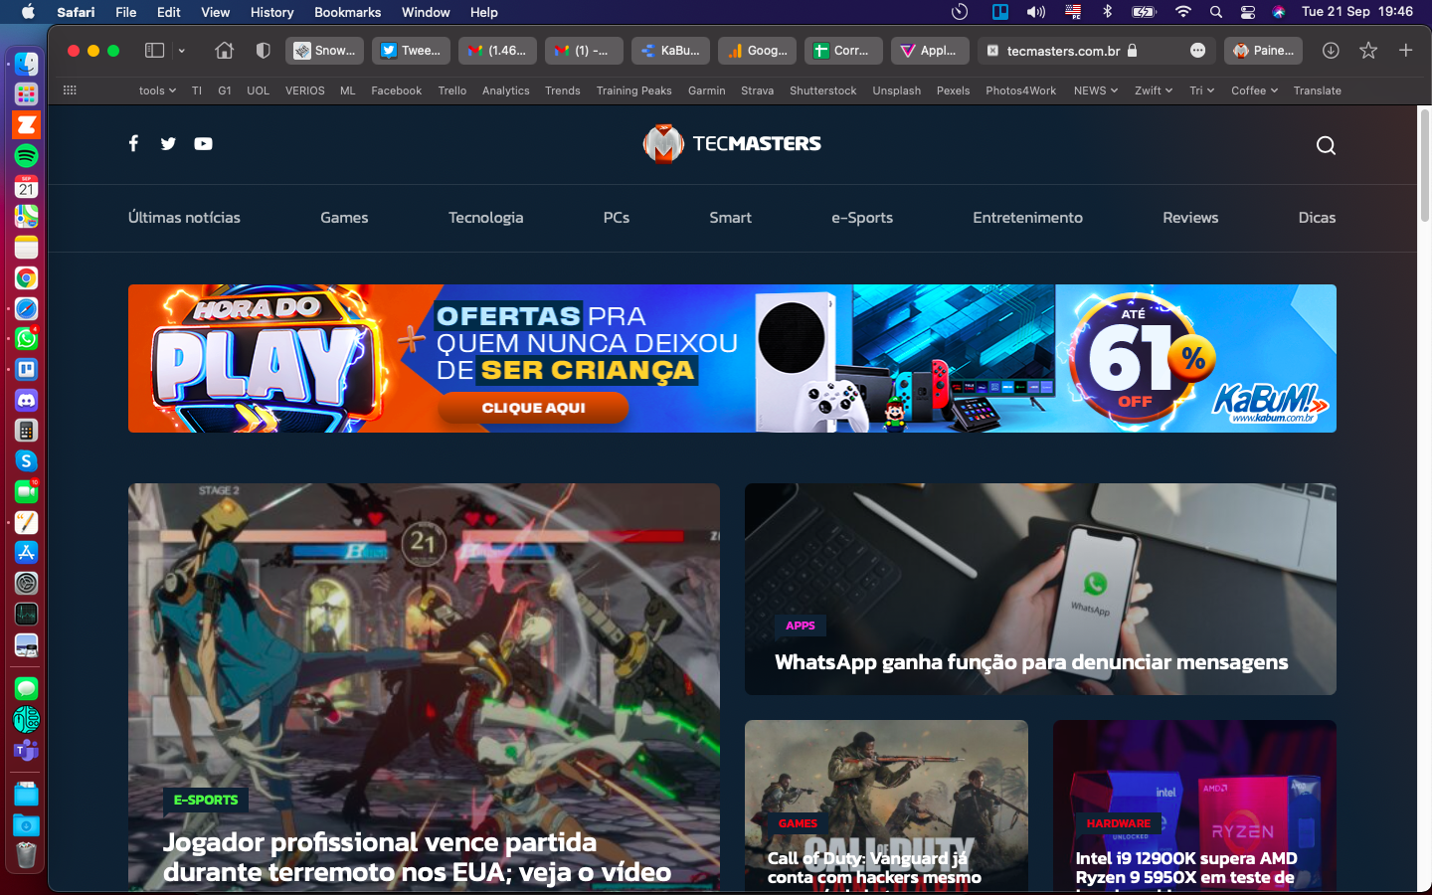Switch to the Paine... tab

click(x=1263, y=50)
